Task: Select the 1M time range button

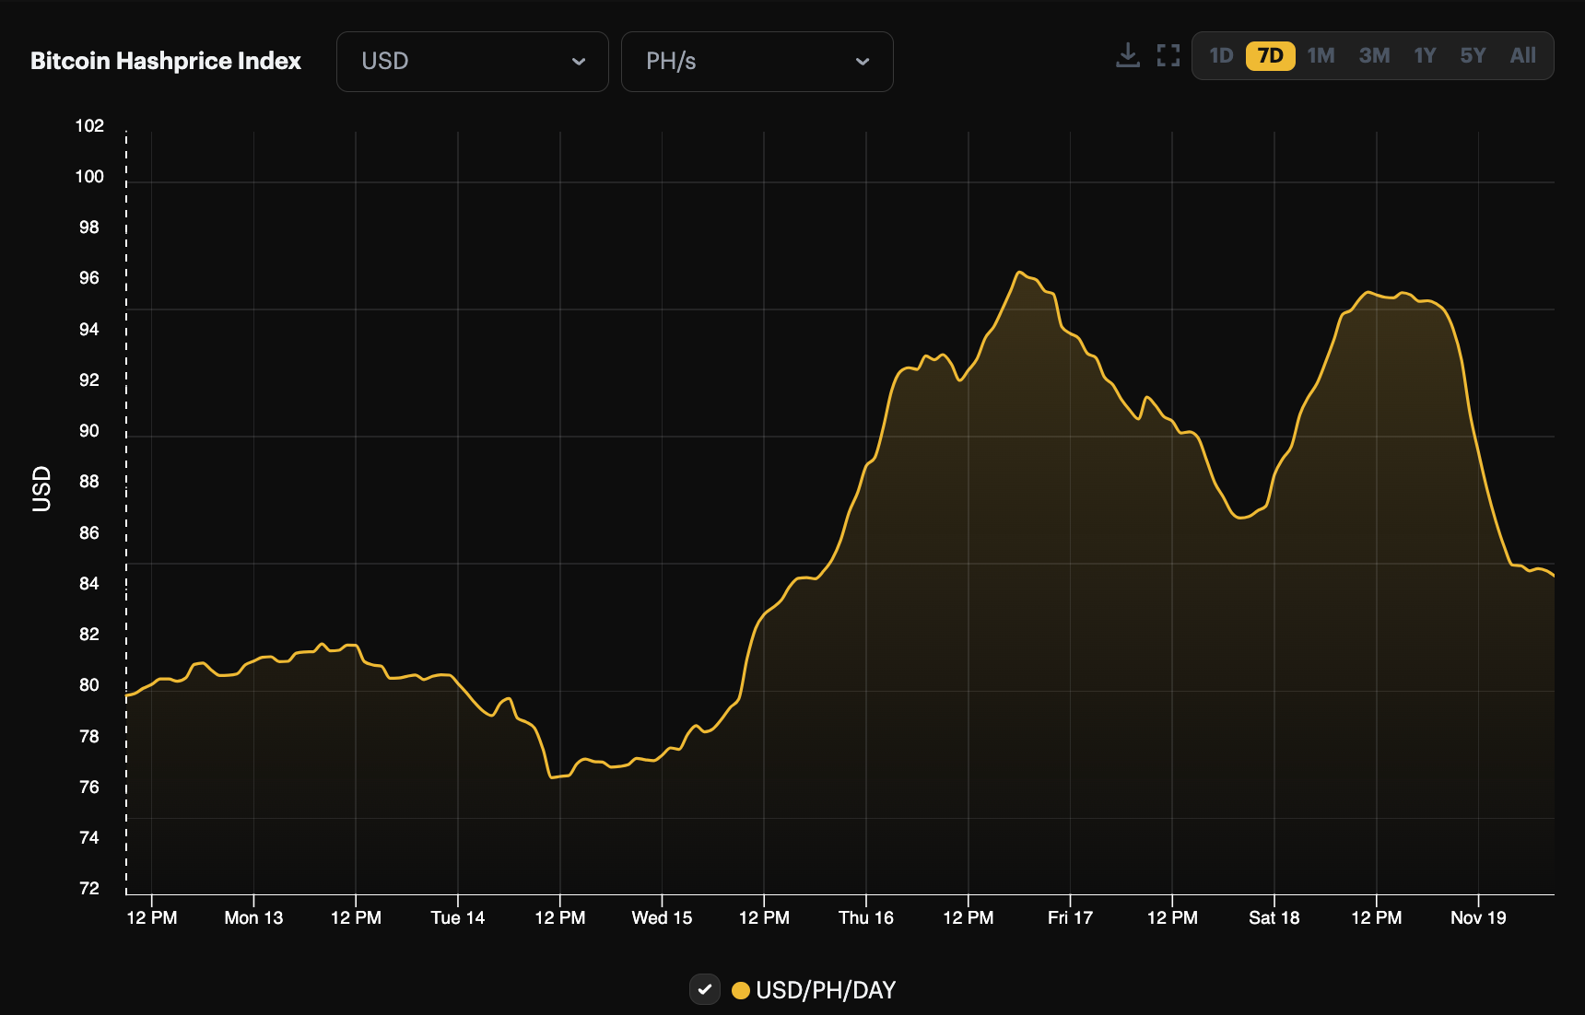Action: [1321, 55]
